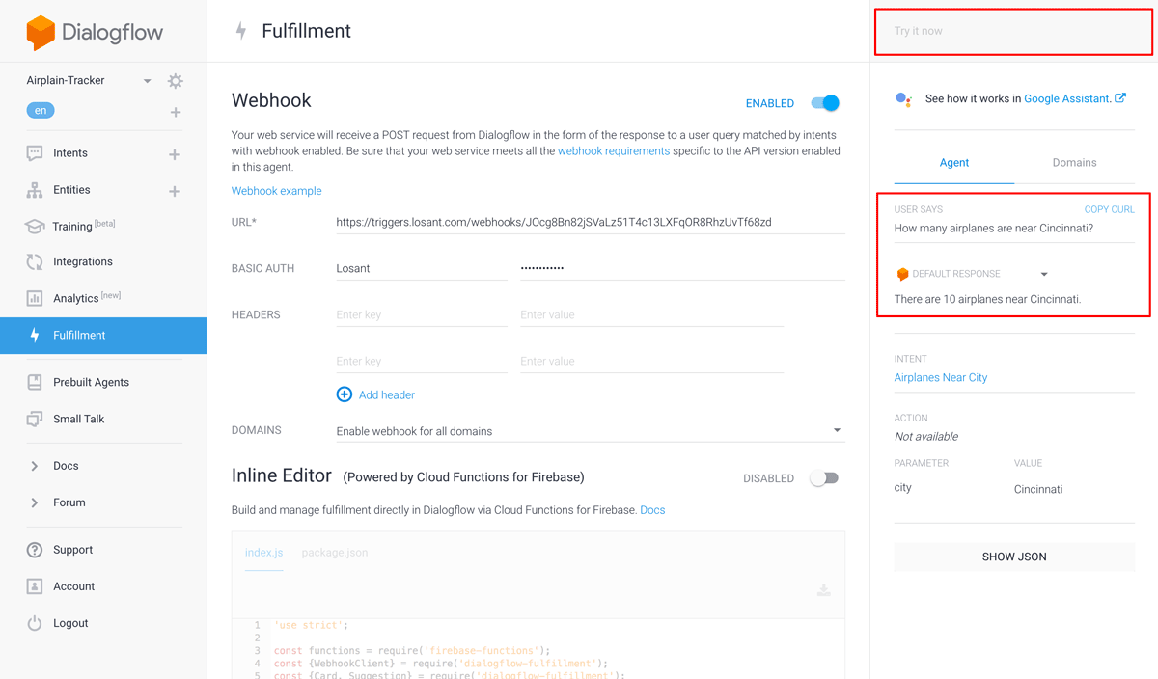Select the Entities icon in sidebar
The width and height of the screenshot is (1158, 679).
(36, 189)
